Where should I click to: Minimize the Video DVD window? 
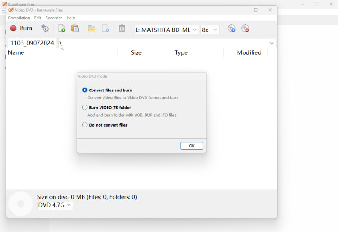pyautogui.click(x=242, y=10)
